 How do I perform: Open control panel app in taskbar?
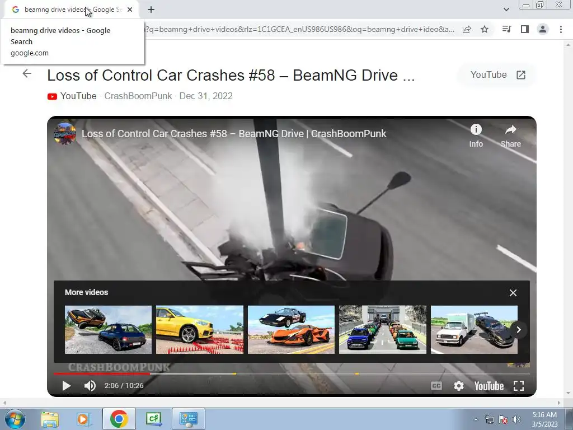(x=188, y=419)
